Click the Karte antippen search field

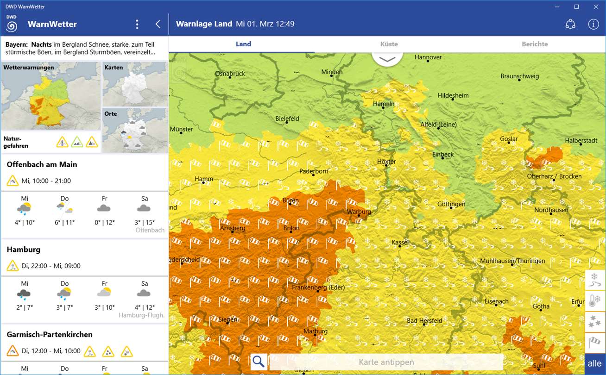[x=386, y=362]
